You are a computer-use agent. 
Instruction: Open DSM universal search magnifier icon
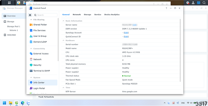tap(204, 3)
